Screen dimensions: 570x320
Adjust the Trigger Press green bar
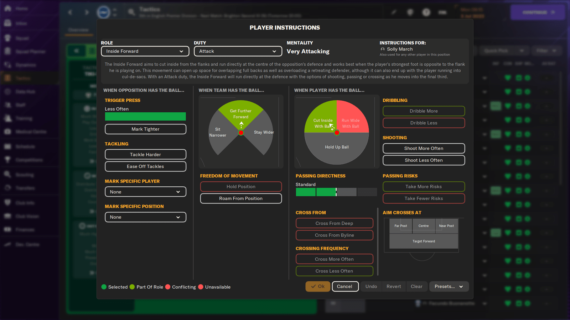pyautogui.click(x=145, y=117)
